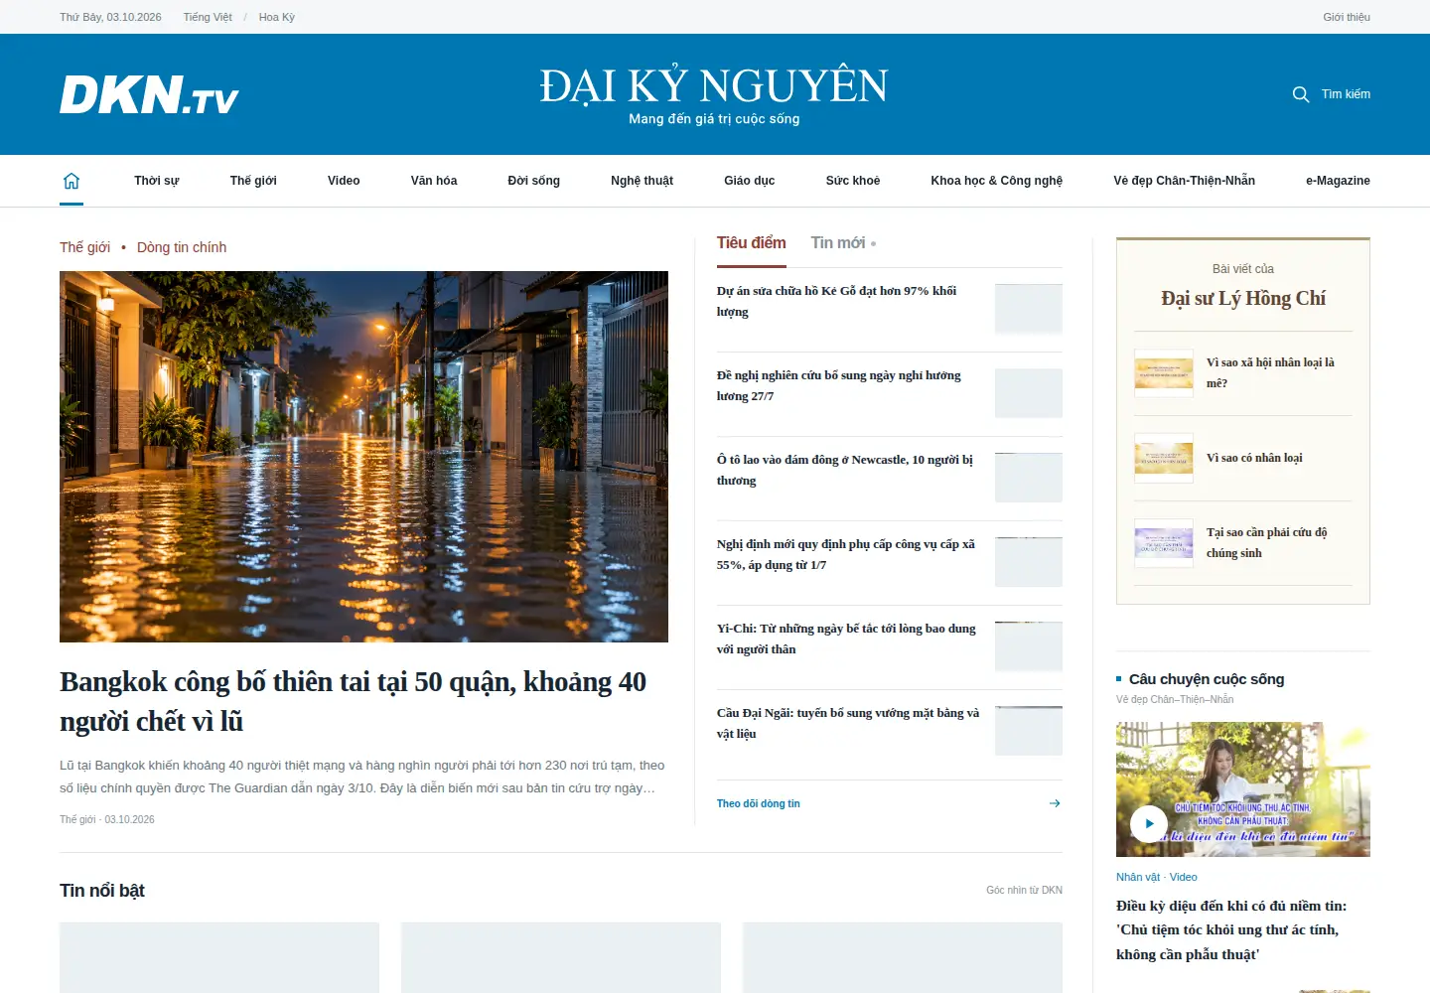
Task: Open Vẻ đẹp Chân-Thiện-Nhẫn section
Action: click(1184, 181)
